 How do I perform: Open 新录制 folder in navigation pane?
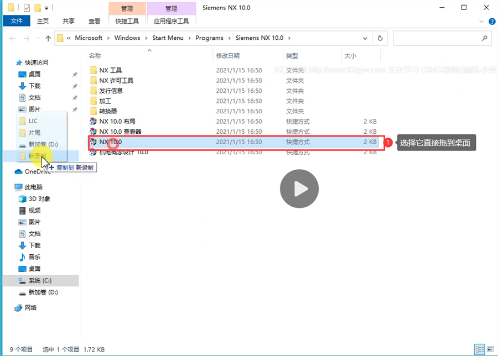(37, 156)
